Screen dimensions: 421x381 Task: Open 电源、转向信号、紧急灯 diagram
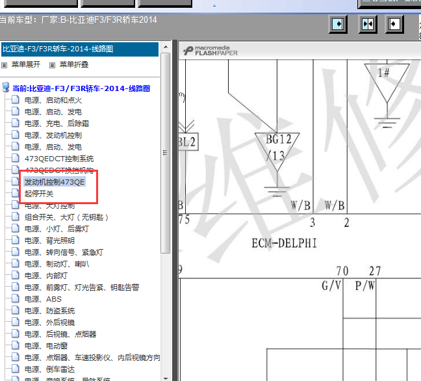click(x=64, y=252)
